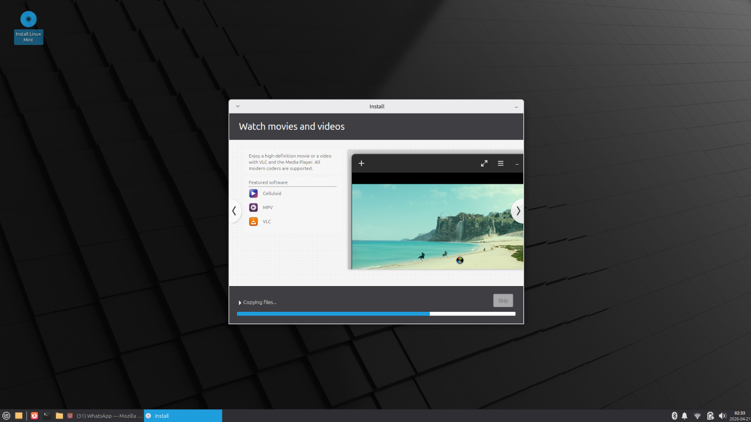Expand the Copying files details triangle
This screenshot has width=751, height=422.
tap(240, 302)
